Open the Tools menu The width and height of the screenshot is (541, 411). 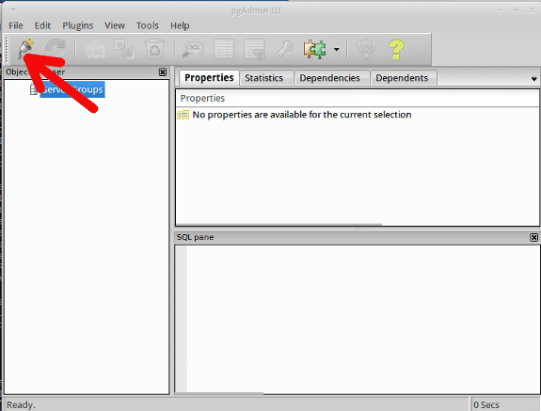148,25
